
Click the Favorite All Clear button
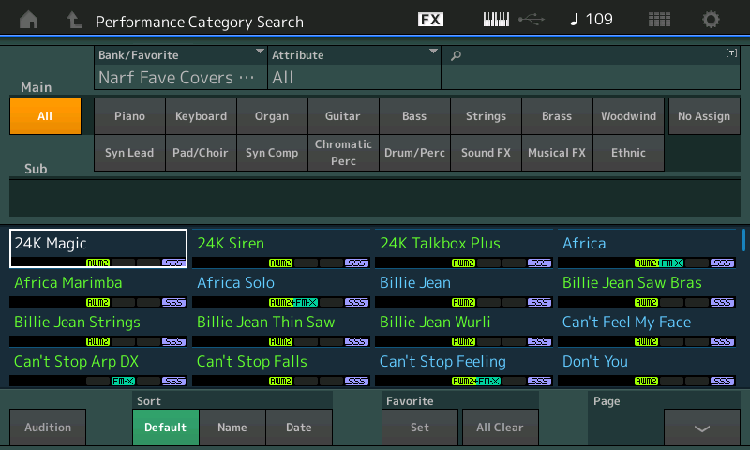(x=500, y=427)
